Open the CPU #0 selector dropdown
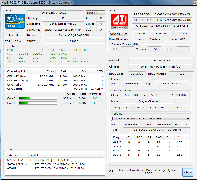The height and width of the screenshot is (180, 197). click(95, 13)
